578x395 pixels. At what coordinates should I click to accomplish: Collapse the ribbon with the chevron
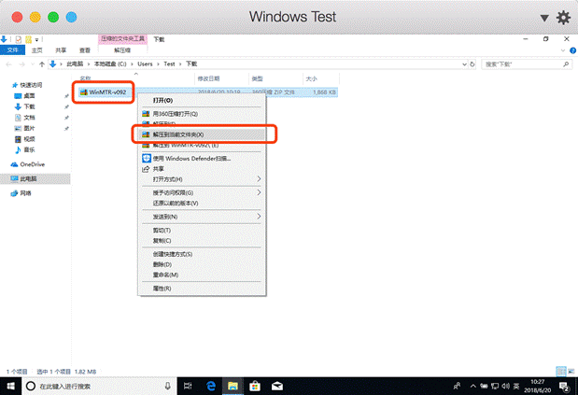[x=563, y=49]
